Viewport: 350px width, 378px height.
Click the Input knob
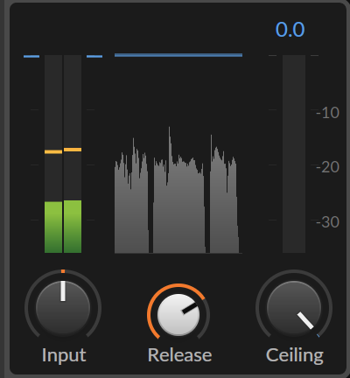pos(63,308)
